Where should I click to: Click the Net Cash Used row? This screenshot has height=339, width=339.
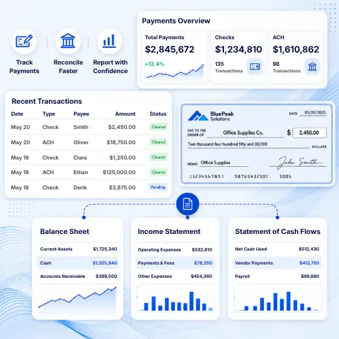277,249
